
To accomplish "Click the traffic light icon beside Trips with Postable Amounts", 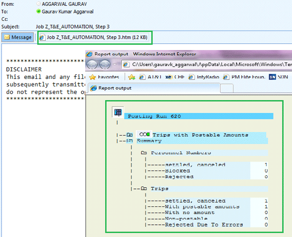I will pos(144,135).
